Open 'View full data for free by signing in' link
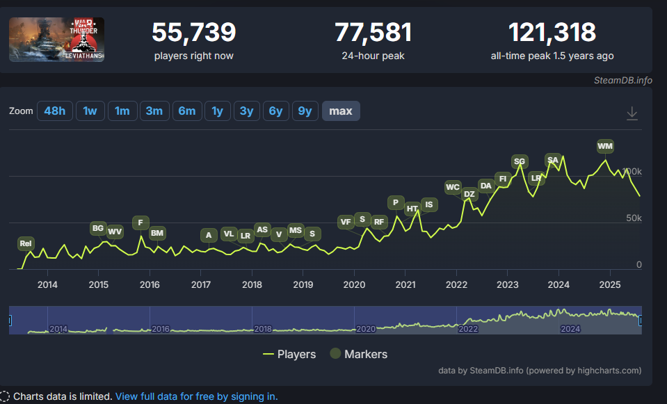 (197, 396)
